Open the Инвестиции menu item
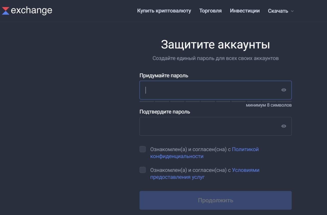This screenshot has height=215, width=327. pos(245,11)
